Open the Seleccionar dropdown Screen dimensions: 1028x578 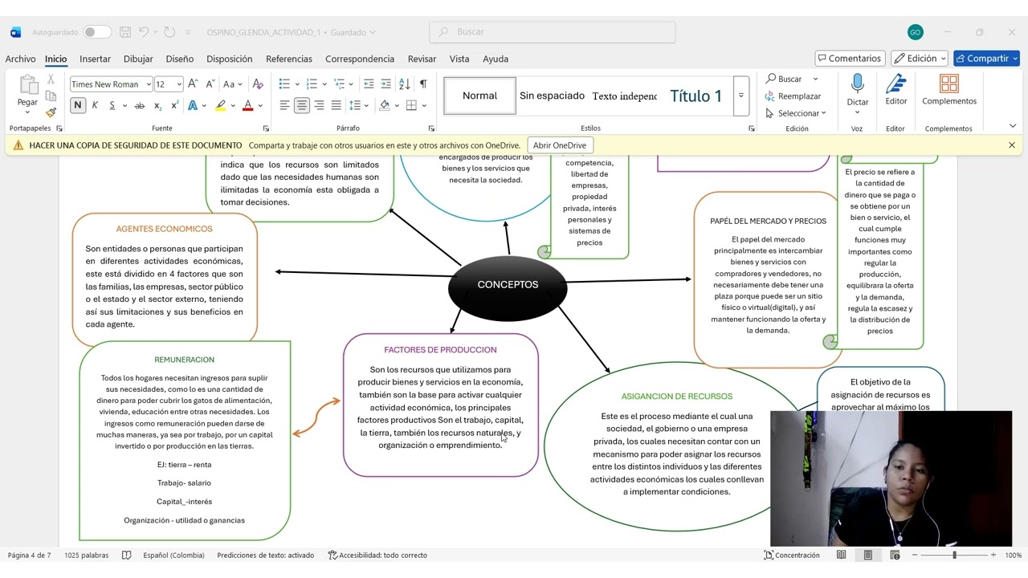[x=796, y=113]
